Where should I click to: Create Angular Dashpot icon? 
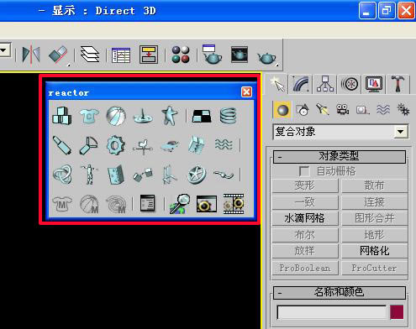(89, 145)
